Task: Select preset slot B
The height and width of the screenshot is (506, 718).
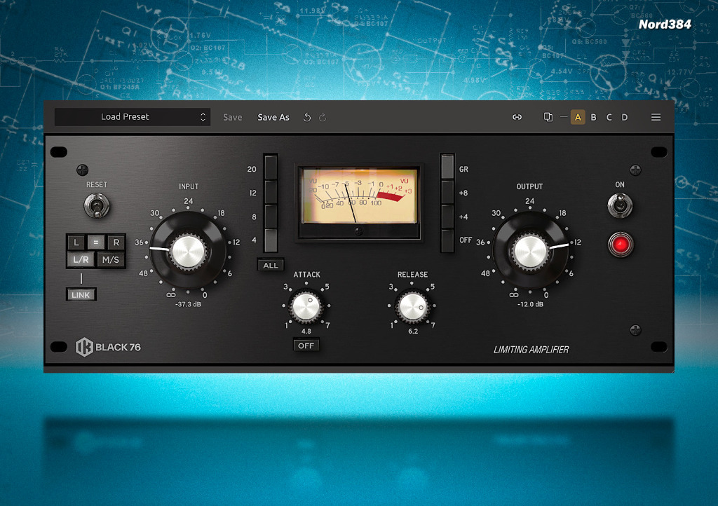Action: (x=593, y=118)
